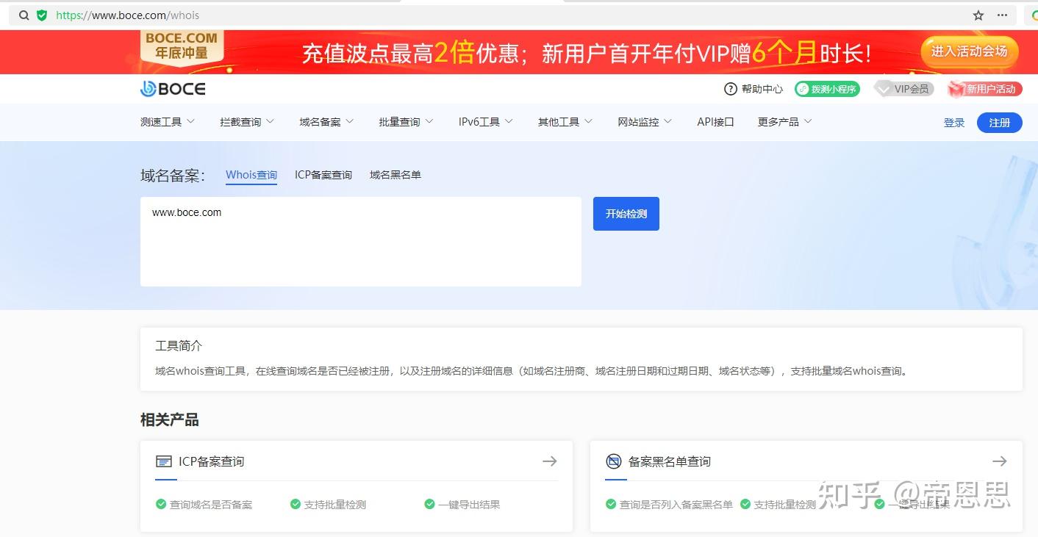Click the 备案黑名单查询 blocked icon

tap(614, 461)
